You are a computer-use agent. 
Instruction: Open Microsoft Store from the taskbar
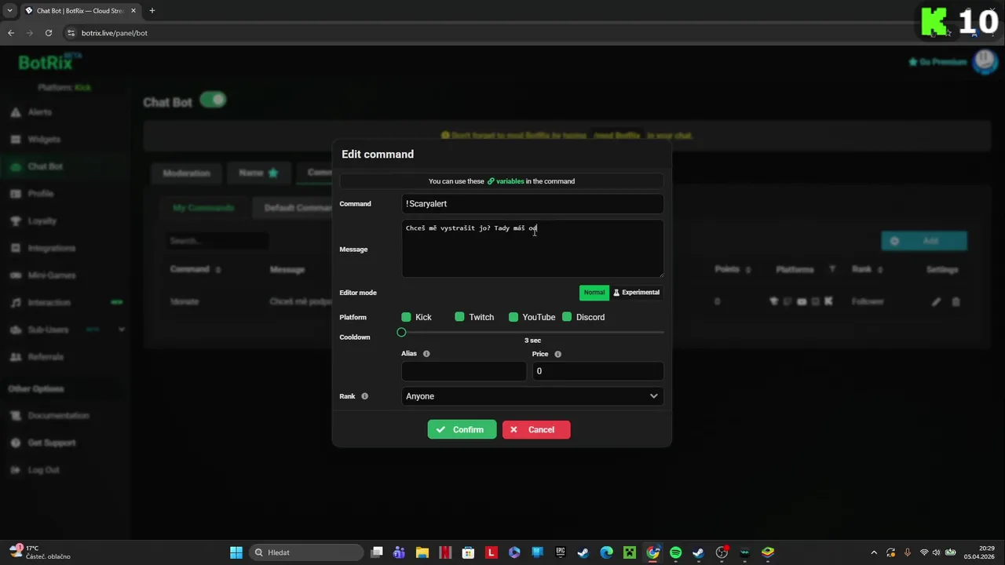coord(468,552)
